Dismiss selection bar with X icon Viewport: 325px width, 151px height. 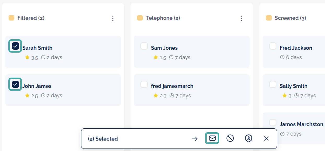click(x=266, y=139)
